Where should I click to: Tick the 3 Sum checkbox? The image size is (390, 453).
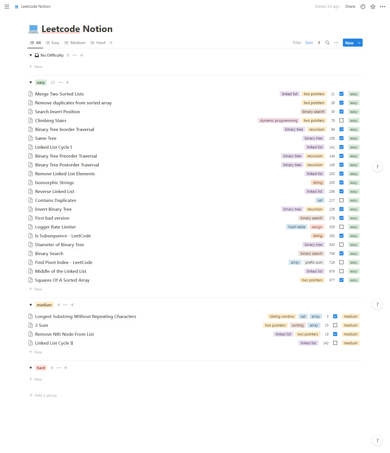click(335, 325)
